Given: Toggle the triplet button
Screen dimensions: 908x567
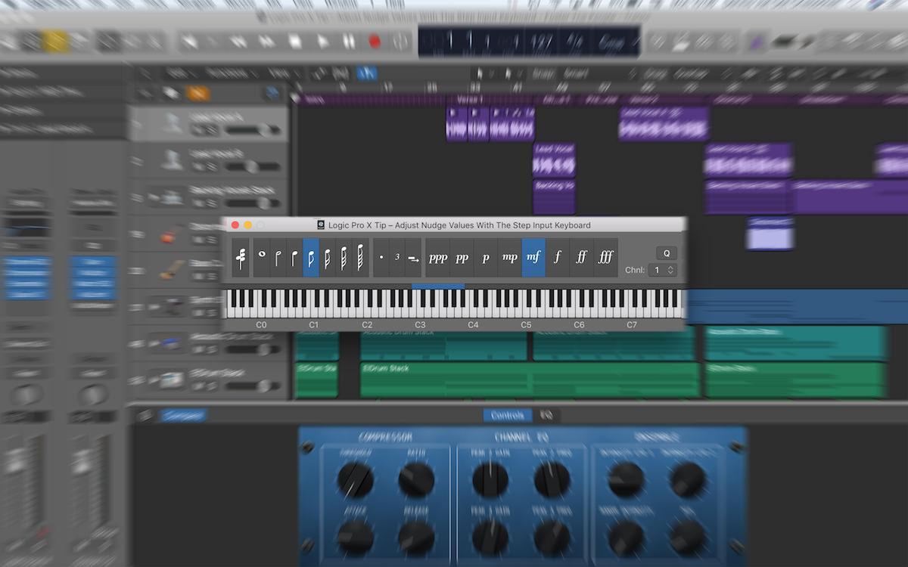Looking at the screenshot, I should point(397,258).
